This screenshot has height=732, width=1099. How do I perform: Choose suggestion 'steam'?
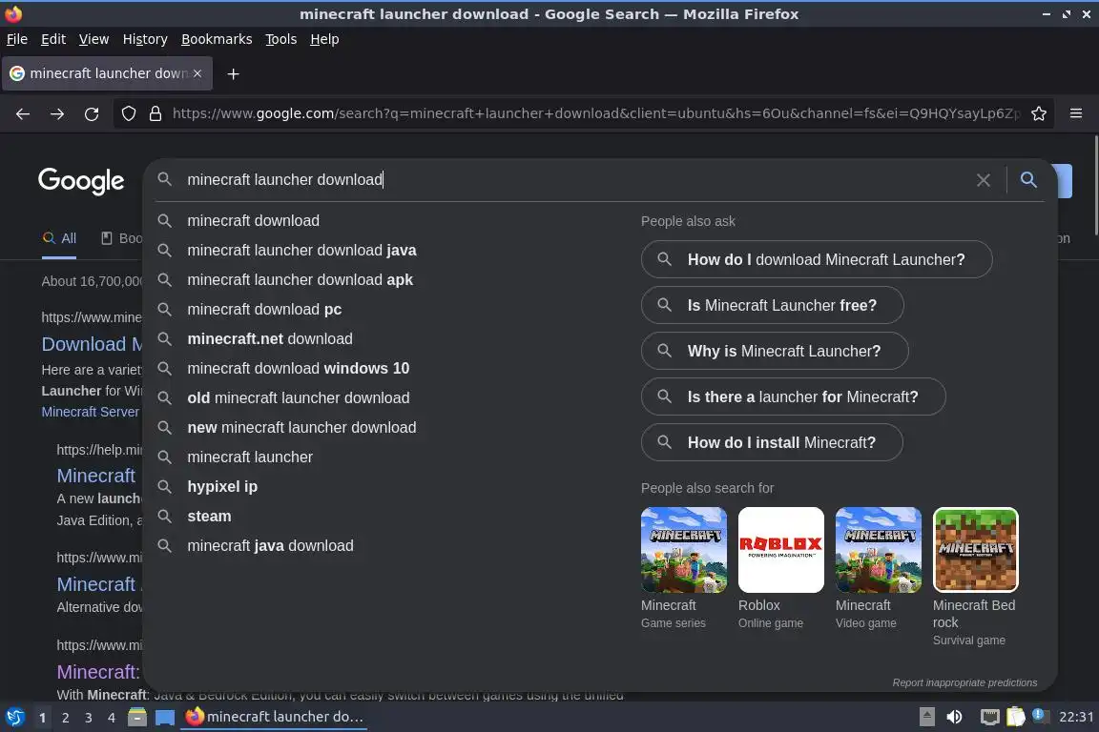pos(209,516)
